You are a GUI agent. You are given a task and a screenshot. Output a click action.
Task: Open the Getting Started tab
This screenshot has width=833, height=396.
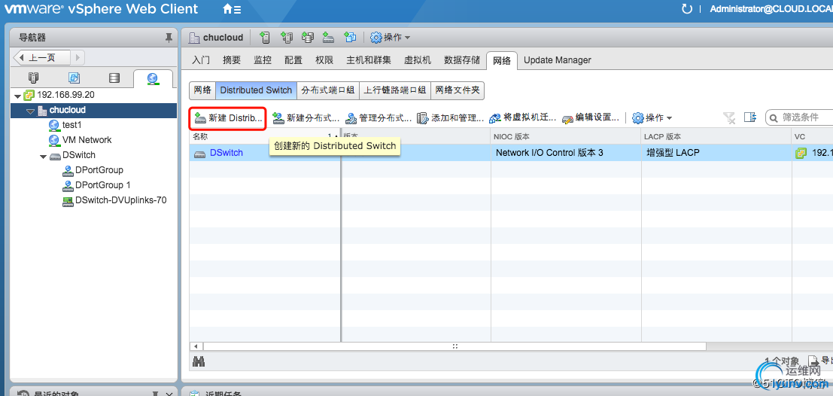click(201, 60)
